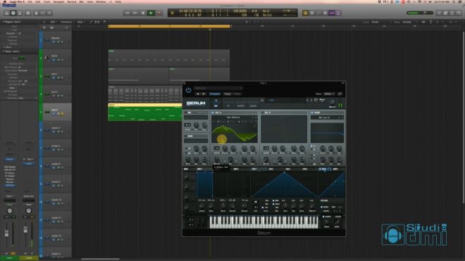Collapse the Track inspector disclosure triangle
Viewport: 465px width, 261px height.
click(x=4, y=51)
